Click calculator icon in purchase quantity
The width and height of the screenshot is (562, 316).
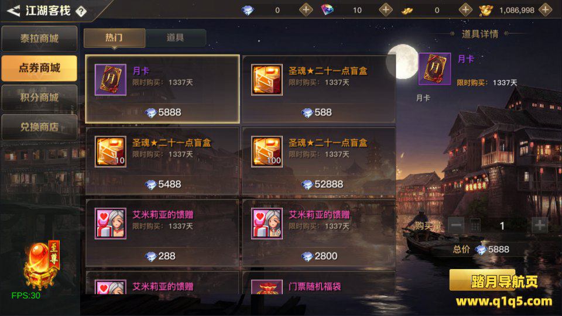(x=475, y=225)
